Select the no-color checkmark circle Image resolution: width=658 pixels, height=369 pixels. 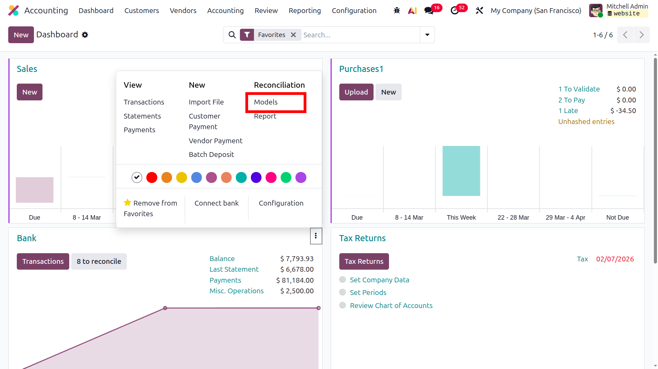pyautogui.click(x=137, y=177)
